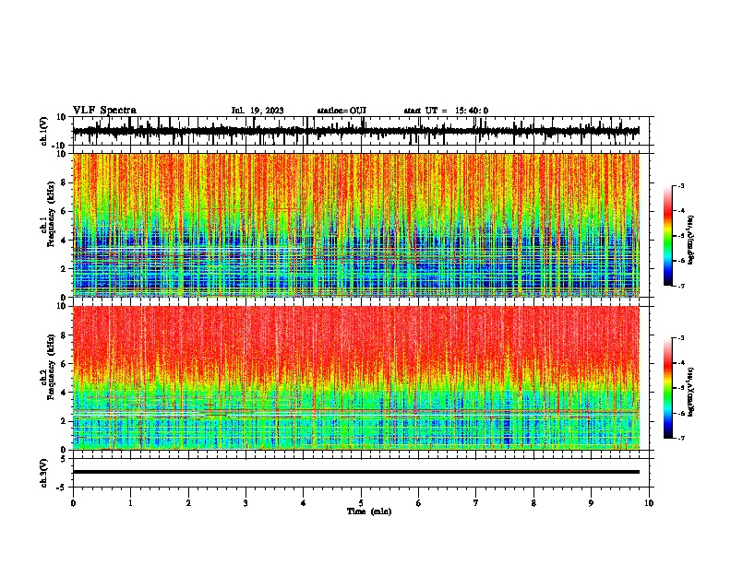Viewport: 731px width, 564px height.
Task: Click the '2' tick on the Time axis
Action: pyautogui.click(x=188, y=503)
